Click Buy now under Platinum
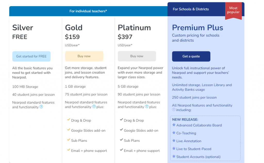The width and height of the screenshot is (264, 163). coord(137,56)
